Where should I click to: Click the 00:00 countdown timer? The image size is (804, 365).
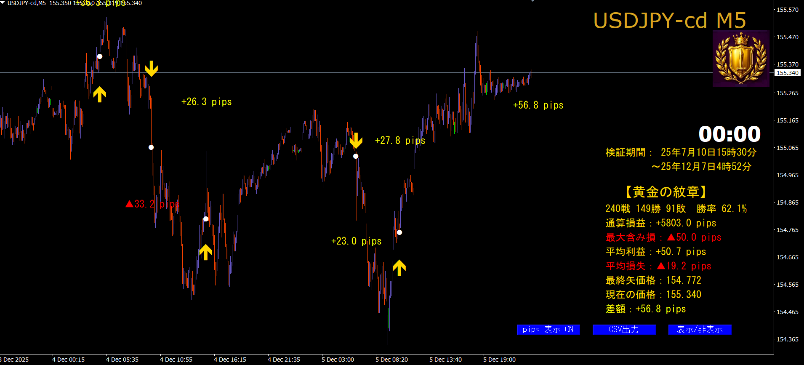click(x=729, y=134)
